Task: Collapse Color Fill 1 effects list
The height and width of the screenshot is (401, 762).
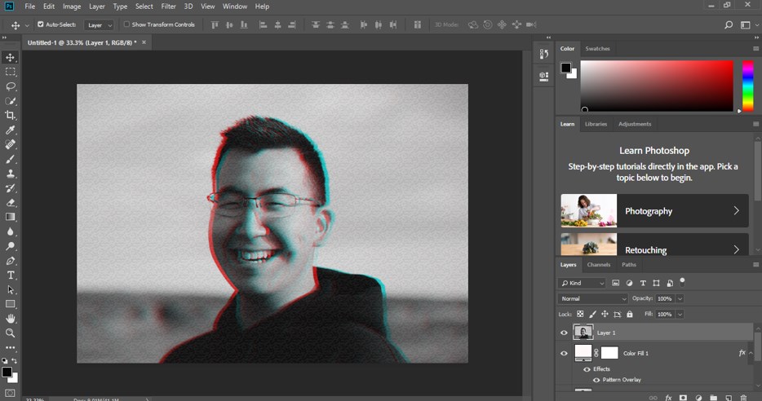Action: click(751, 354)
